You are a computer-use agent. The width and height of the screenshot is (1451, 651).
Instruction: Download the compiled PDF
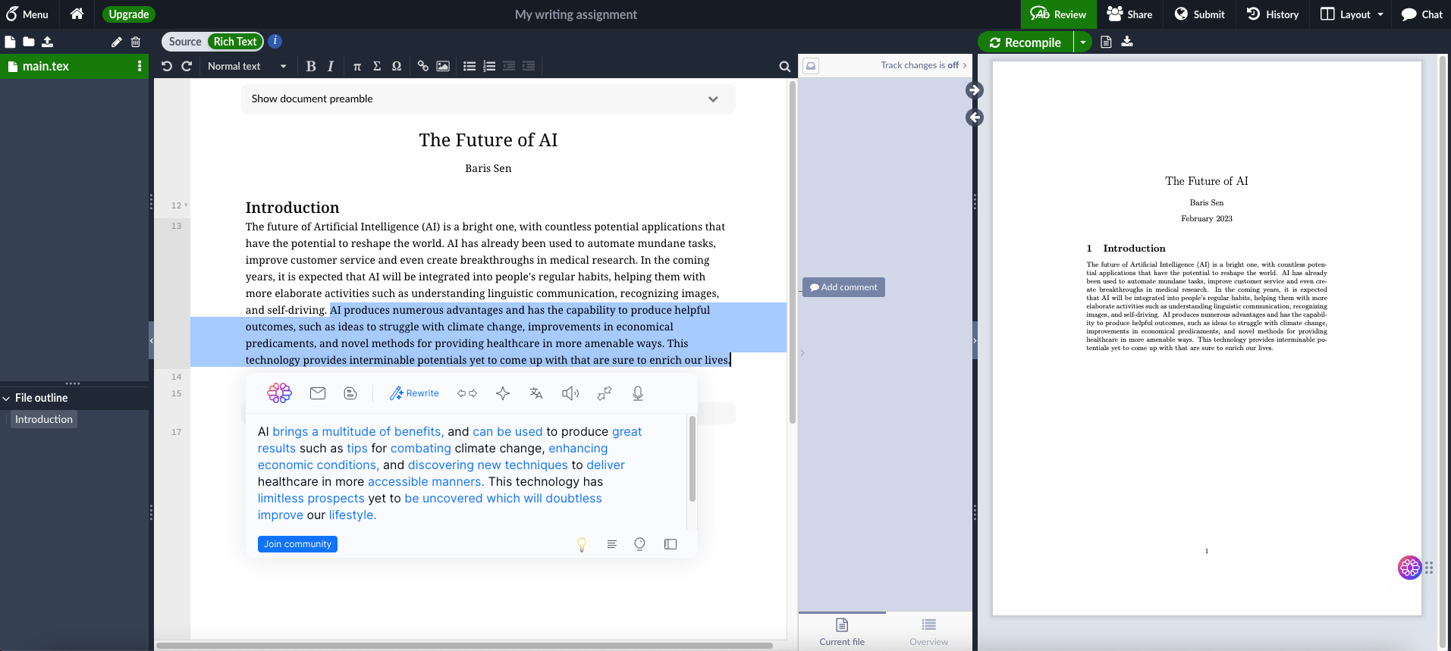click(x=1127, y=42)
